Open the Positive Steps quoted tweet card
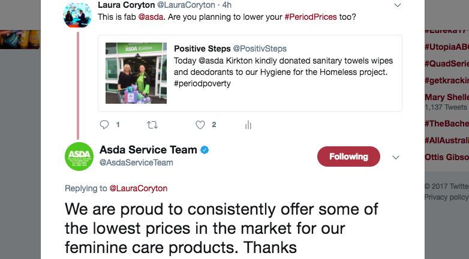Image resolution: width=469 pixels, height=259 pixels. [x=250, y=73]
